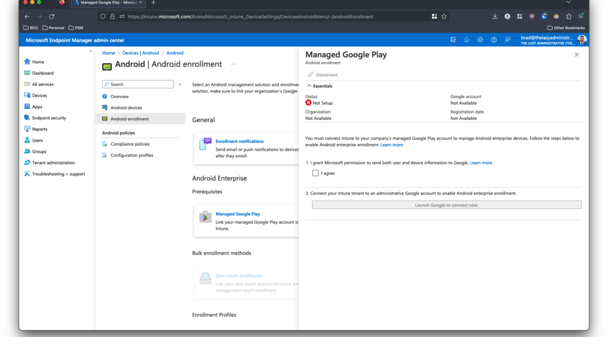Open the notifications bell in the header
The width and height of the screenshot is (608, 337).
(x=466, y=40)
